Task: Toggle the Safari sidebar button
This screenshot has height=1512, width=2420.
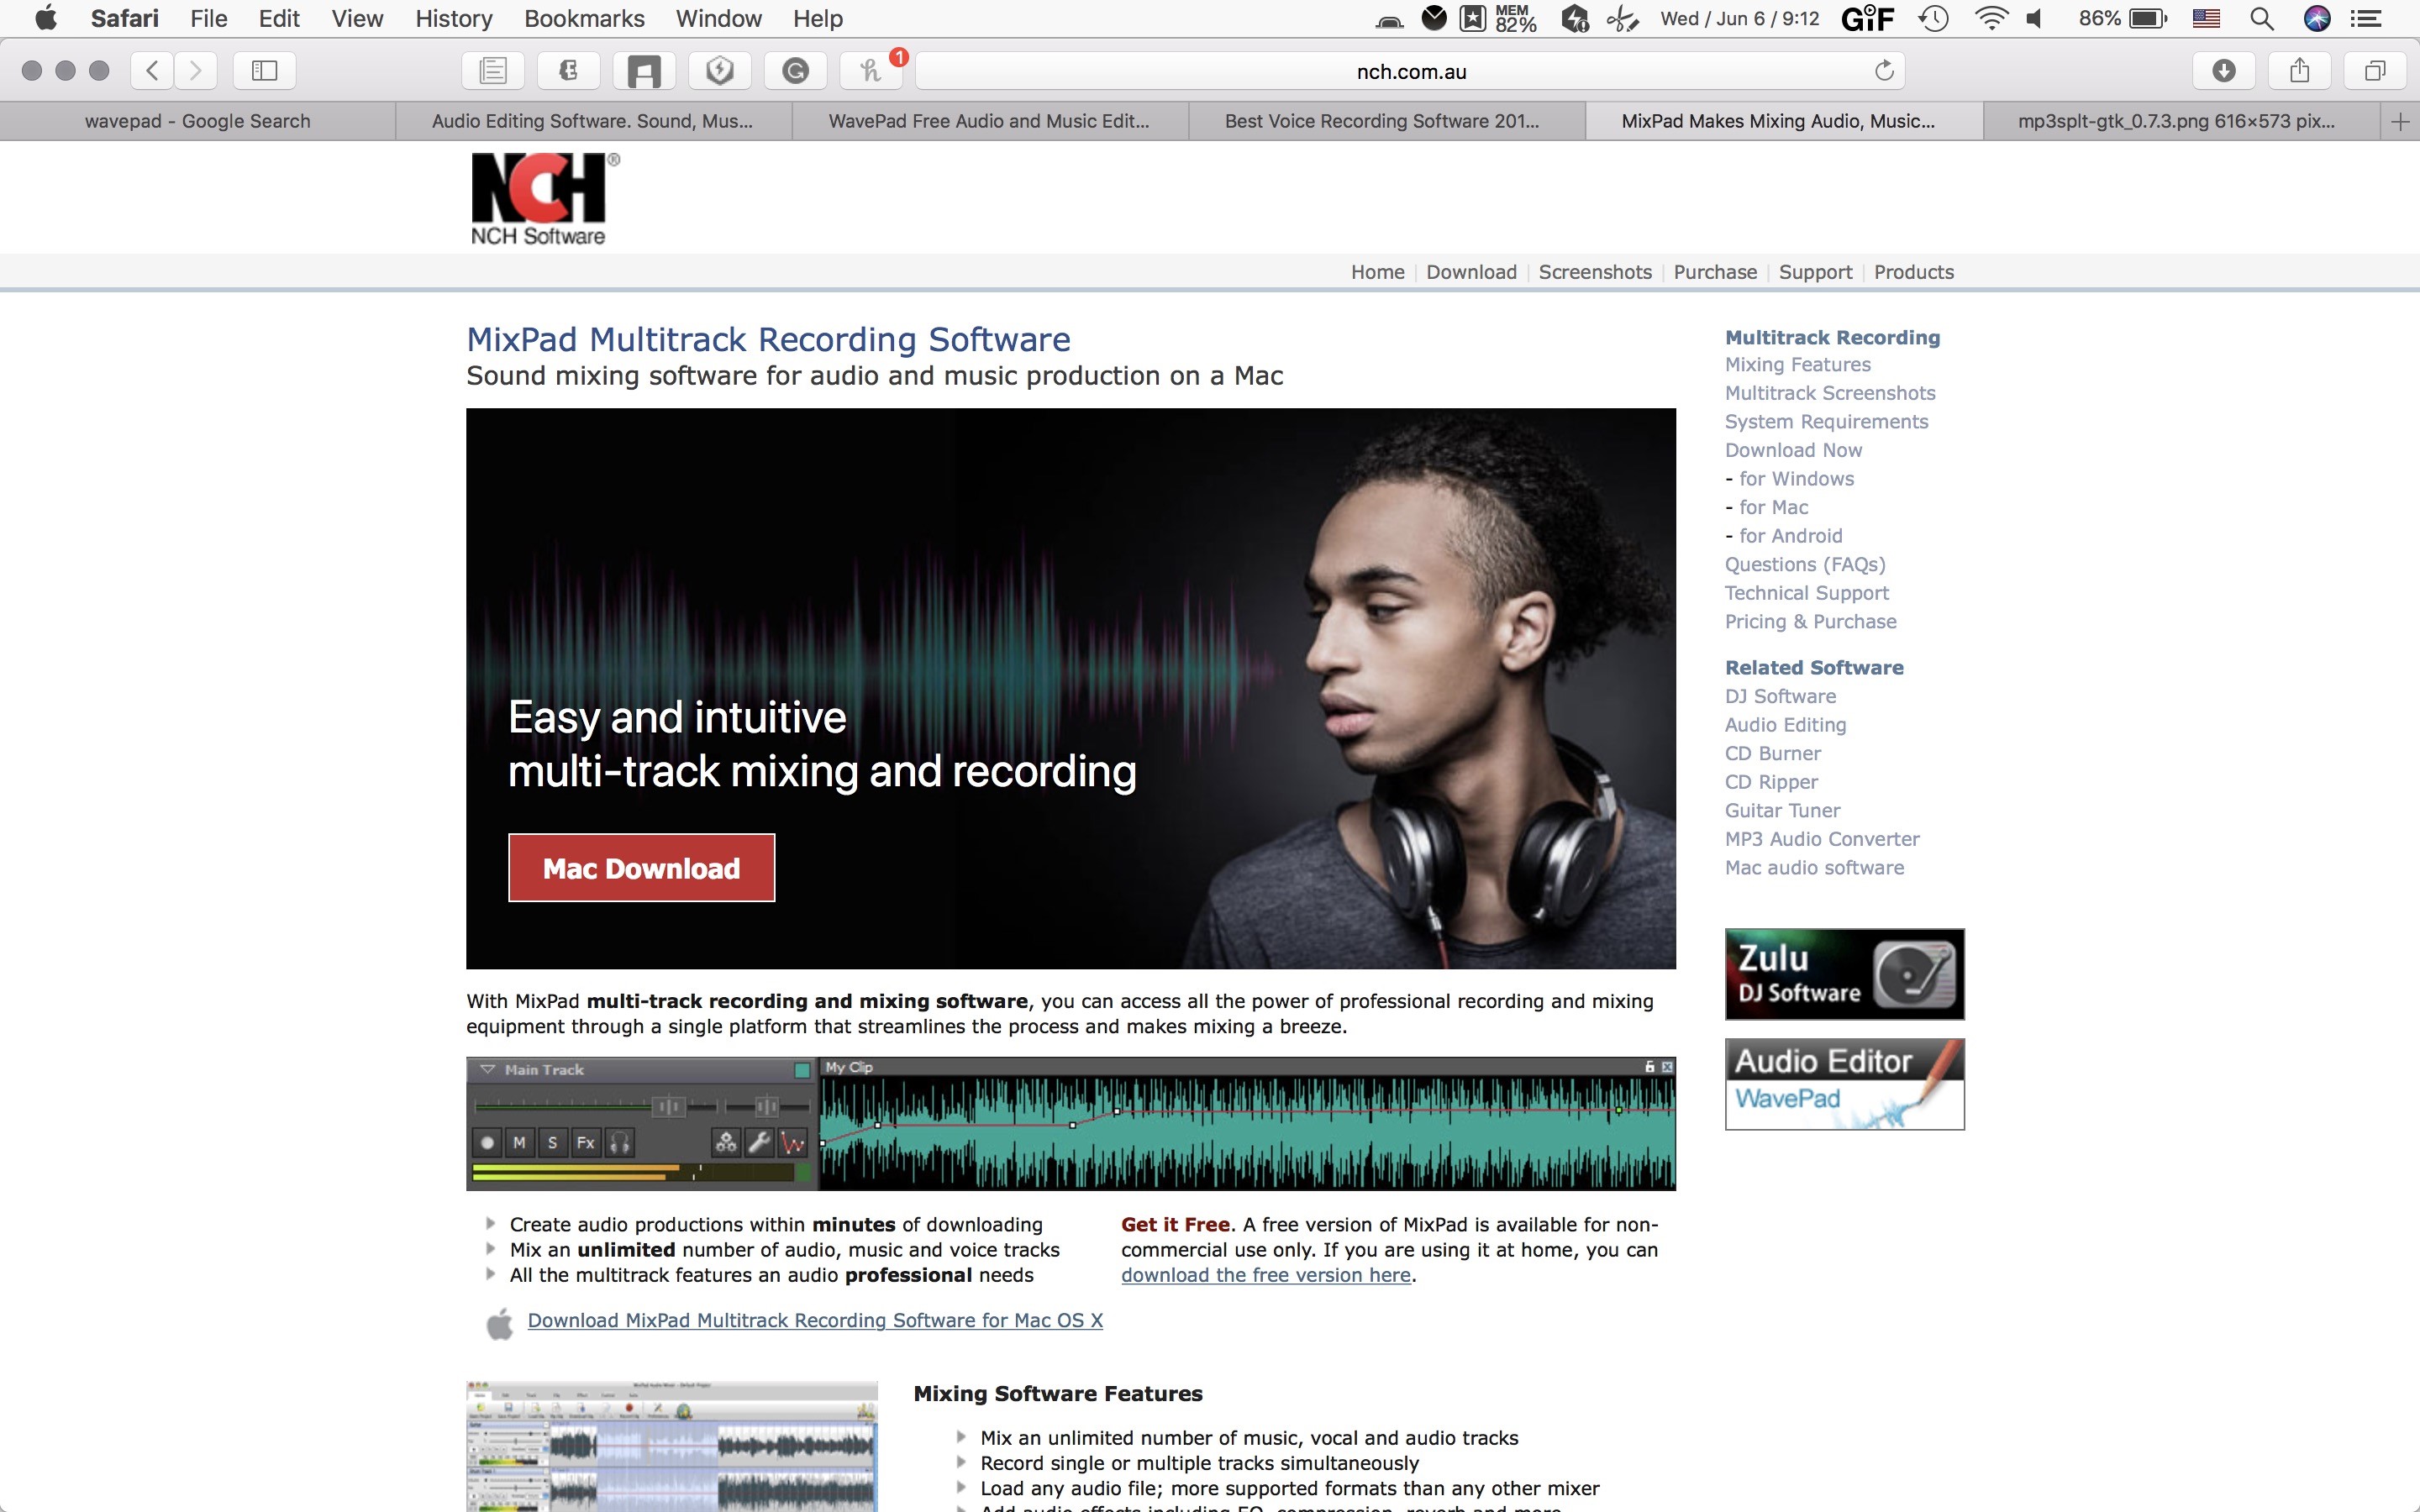Action: (264, 70)
